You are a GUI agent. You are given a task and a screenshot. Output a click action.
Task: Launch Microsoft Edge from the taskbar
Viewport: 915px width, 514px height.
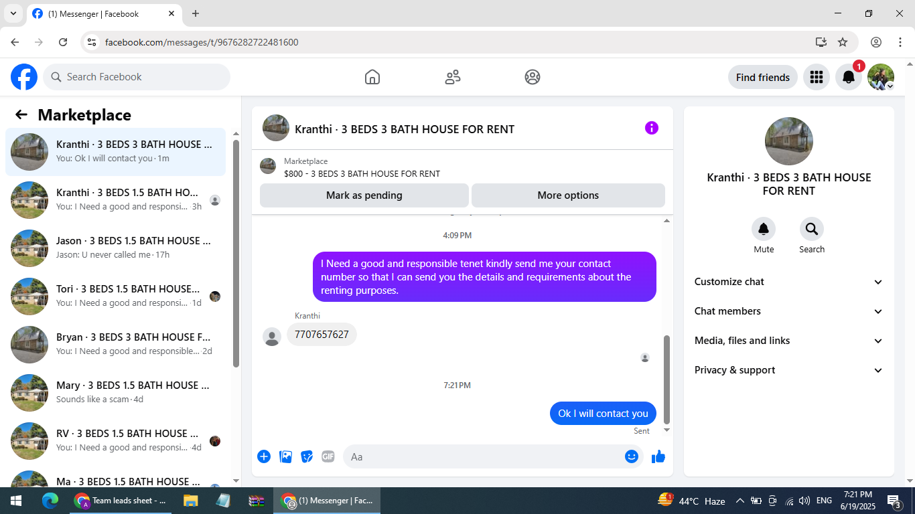tap(50, 501)
